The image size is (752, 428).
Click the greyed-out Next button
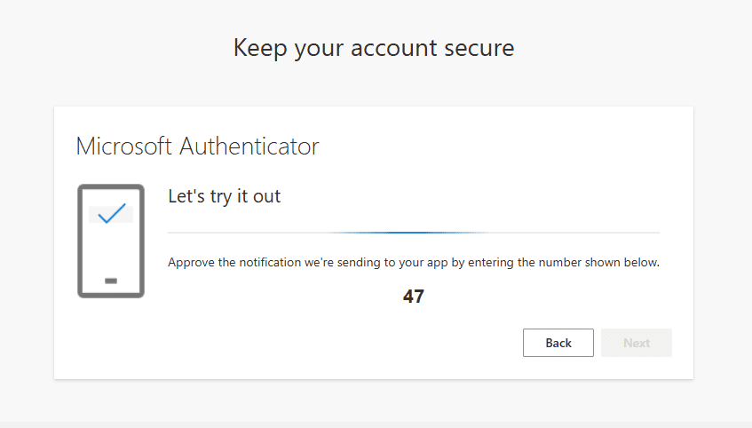pyautogui.click(x=636, y=343)
